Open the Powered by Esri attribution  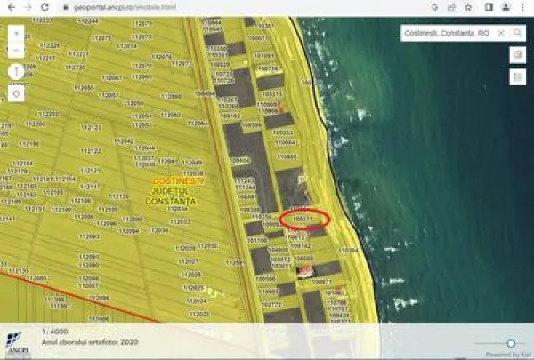(x=509, y=355)
